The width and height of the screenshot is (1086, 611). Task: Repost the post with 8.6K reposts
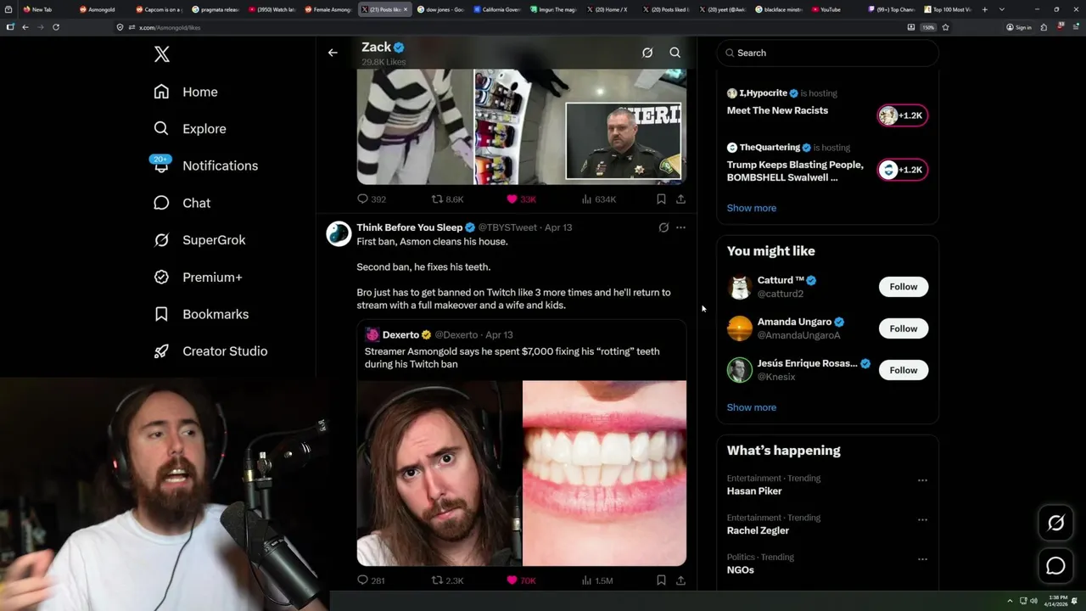coord(447,199)
